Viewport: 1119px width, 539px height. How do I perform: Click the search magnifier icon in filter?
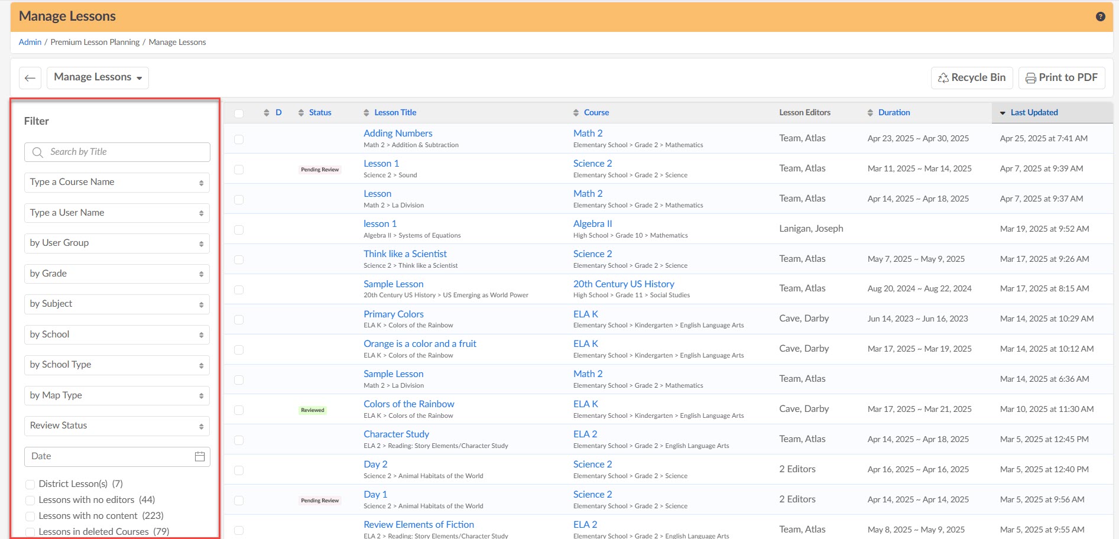pyautogui.click(x=38, y=152)
